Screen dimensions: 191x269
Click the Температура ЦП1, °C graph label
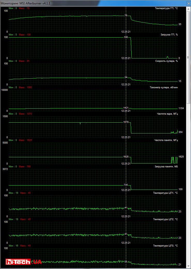tap(165, 193)
